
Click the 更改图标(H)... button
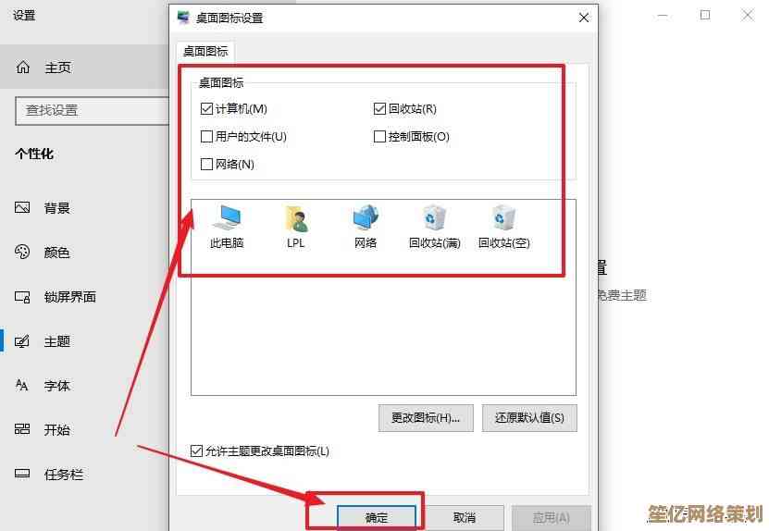click(x=426, y=418)
